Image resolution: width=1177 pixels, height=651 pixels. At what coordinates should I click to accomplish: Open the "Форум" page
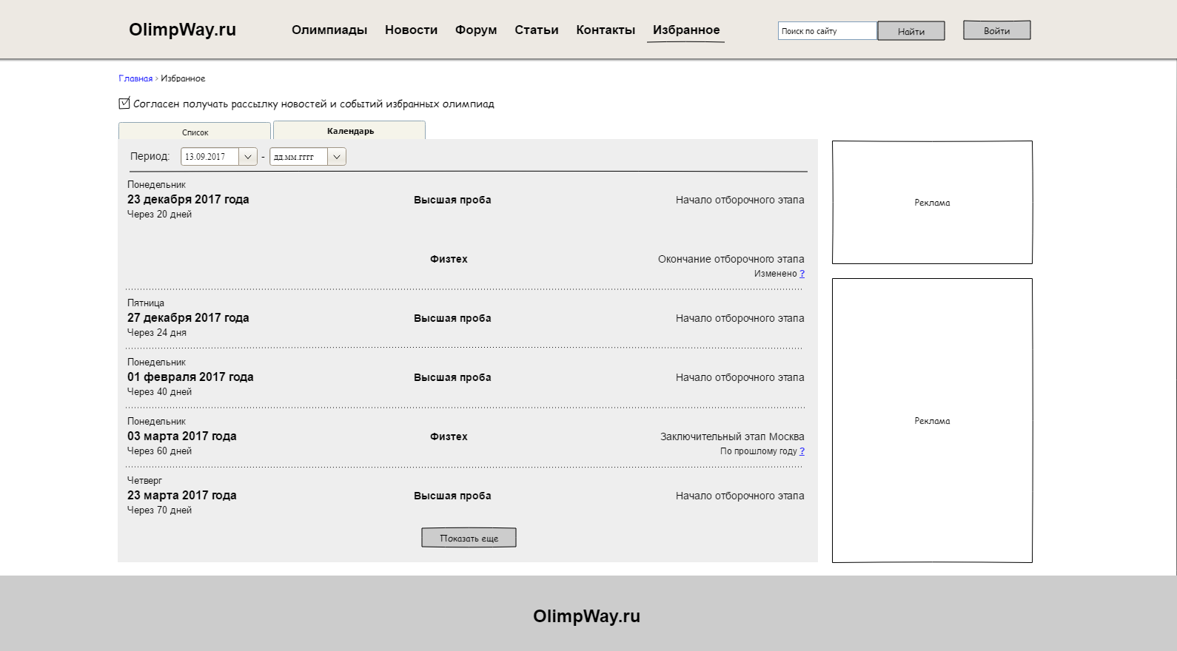(x=476, y=30)
